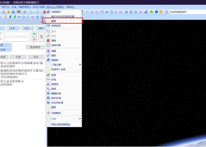Click the 排序 button
Image resolution: width=206 pixels, height=147 pixels.
click(36, 57)
